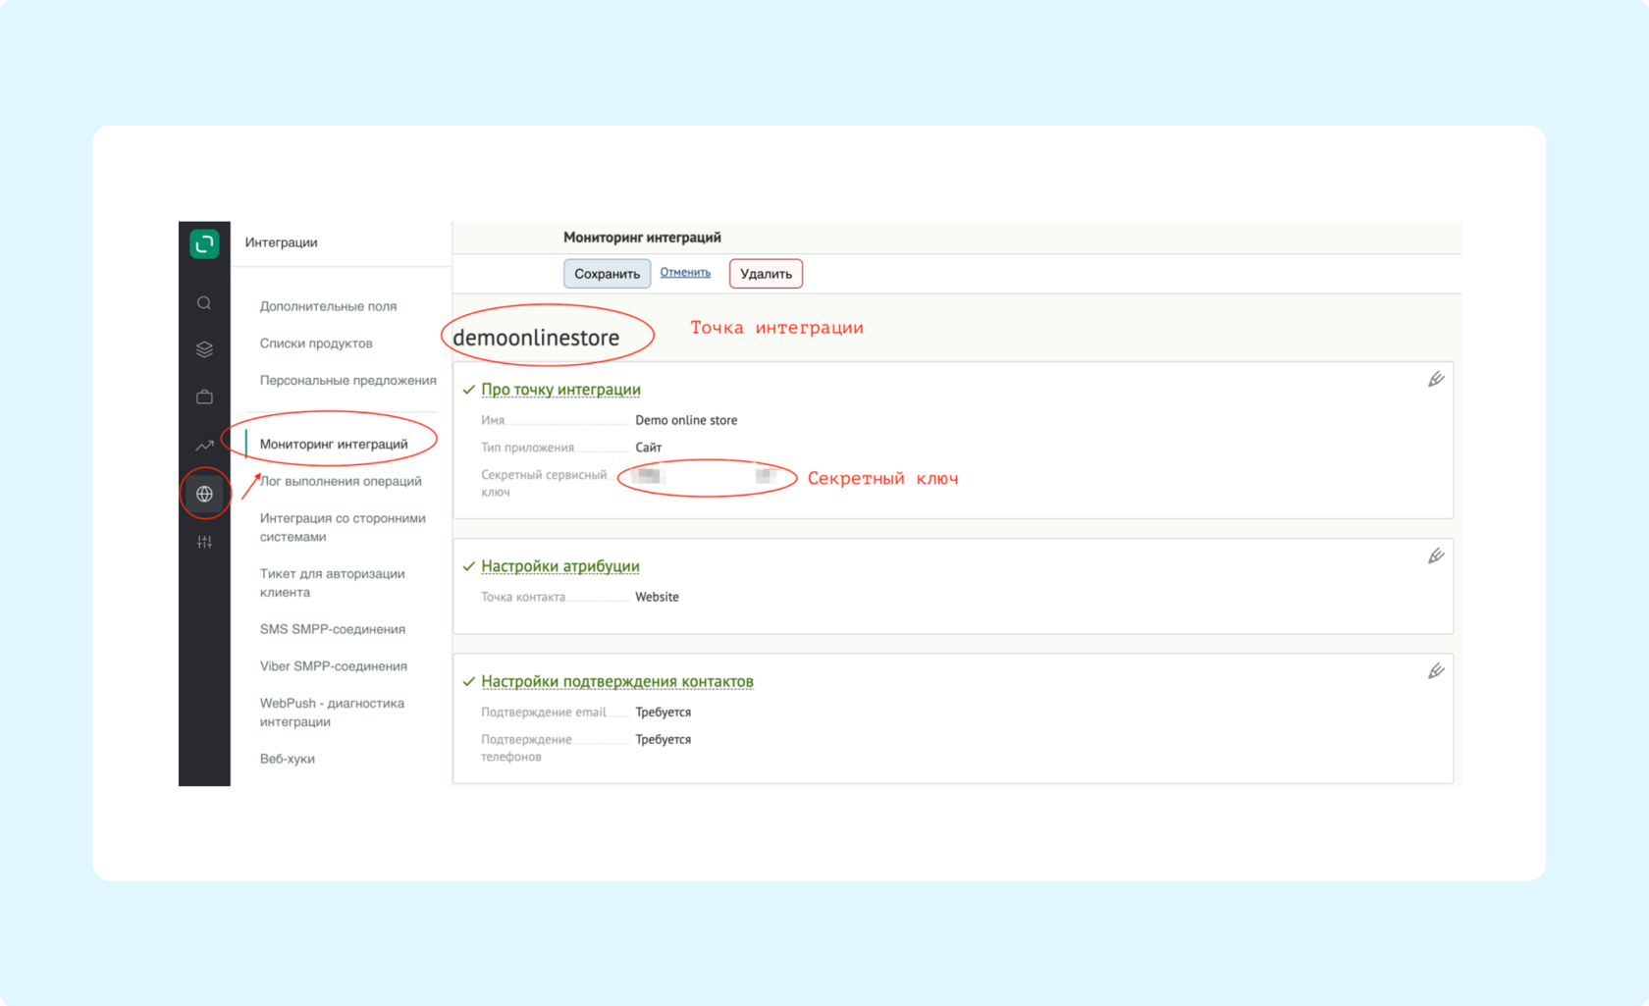Open the layers stack sidebar icon

tap(204, 349)
